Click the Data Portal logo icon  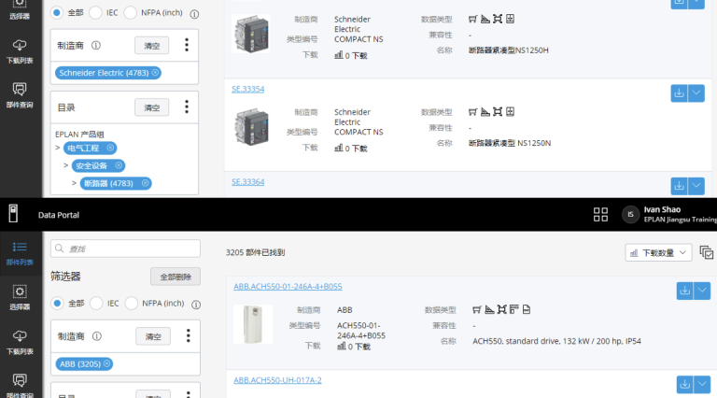pos(14,214)
